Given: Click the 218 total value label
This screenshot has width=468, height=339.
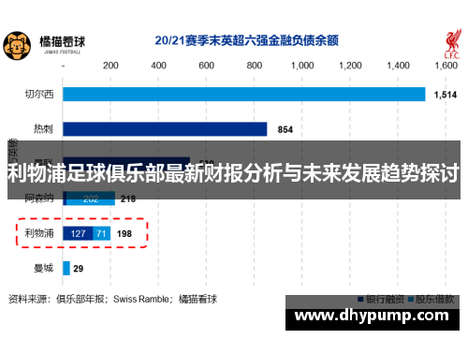Looking at the screenshot, I should [x=128, y=199].
